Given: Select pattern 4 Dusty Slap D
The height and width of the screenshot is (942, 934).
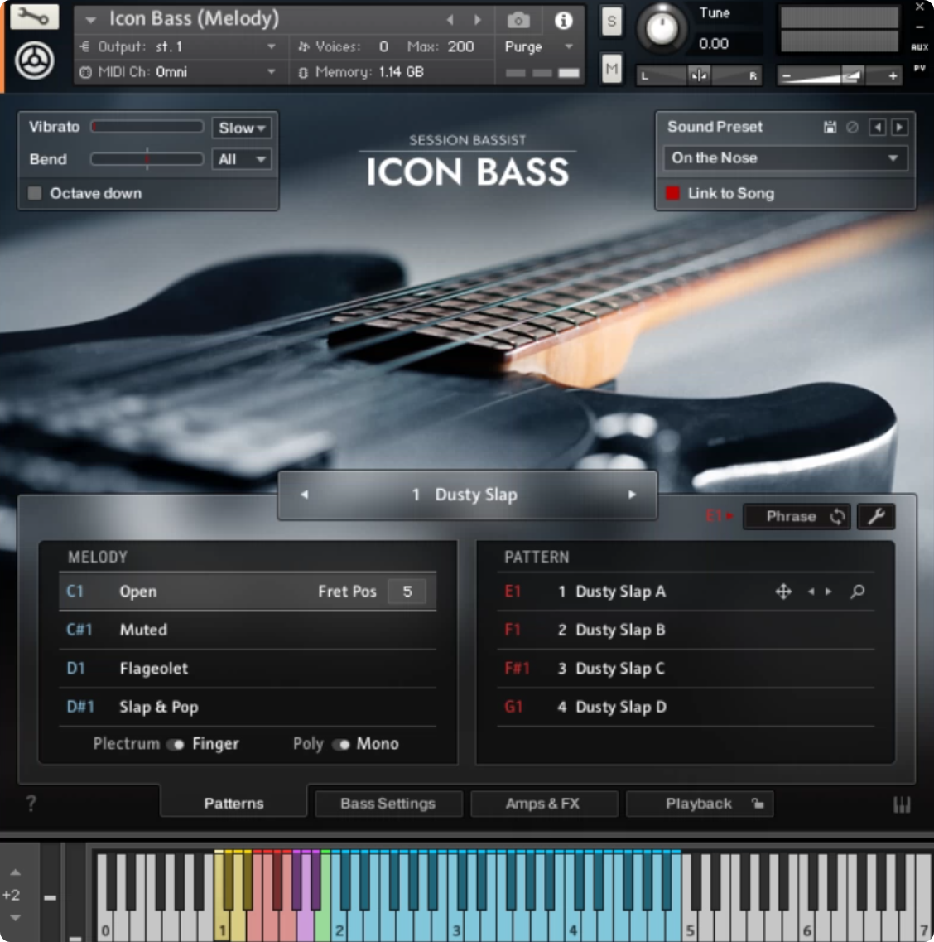Looking at the screenshot, I should click(x=686, y=707).
